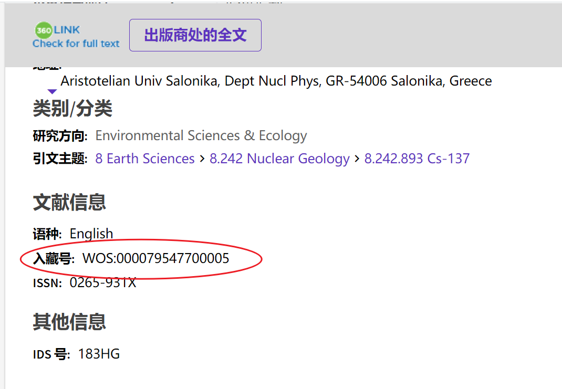The width and height of the screenshot is (562, 389).
Task: Click the 类别/分类 section heading
Action: tap(72, 108)
